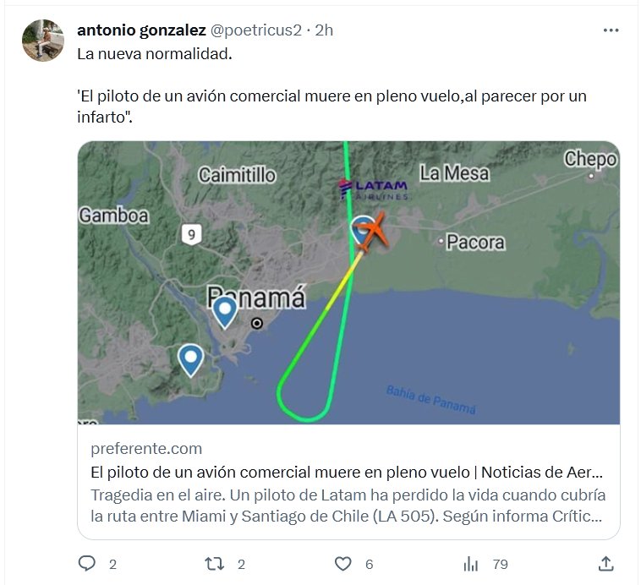The height and width of the screenshot is (585, 641).
Task: Click the article description starting with Tragedia
Action: pyautogui.click(x=347, y=505)
